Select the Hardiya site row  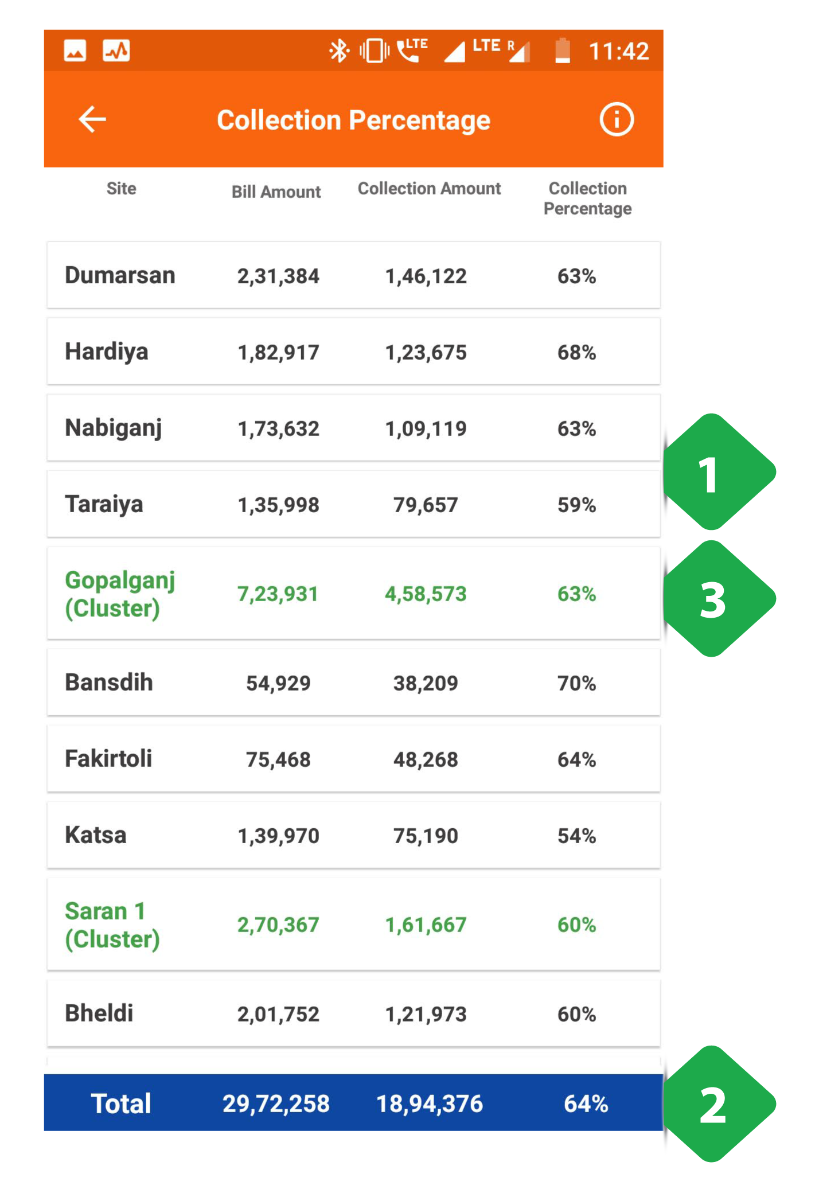[353, 352]
